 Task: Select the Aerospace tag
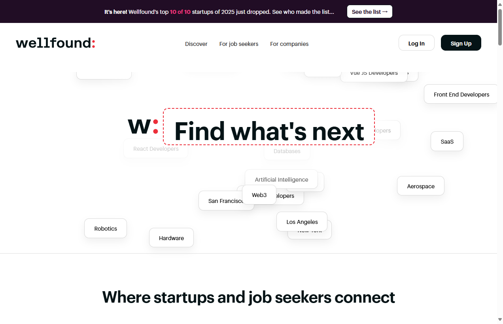coord(420,186)
